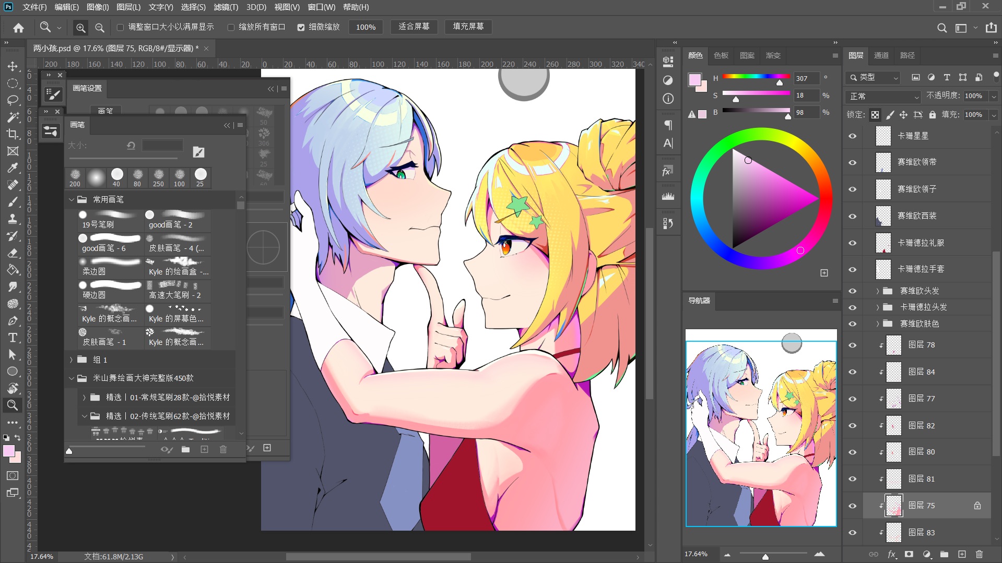Open the 滤镜(T) menu
This screenshot has width=1002, height=563.
tap(226, 7)
